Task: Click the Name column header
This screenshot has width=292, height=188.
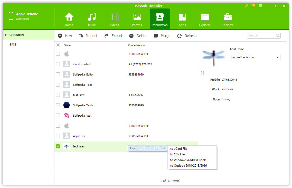Action: pos(67,45)
